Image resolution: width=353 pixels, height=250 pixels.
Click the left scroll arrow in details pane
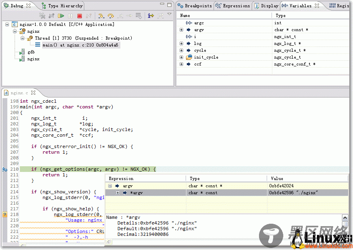pos(109,242)
